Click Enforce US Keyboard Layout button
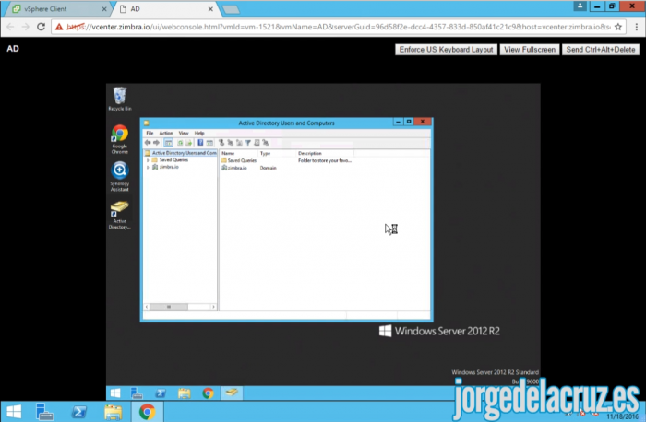 tap(446, 50)
